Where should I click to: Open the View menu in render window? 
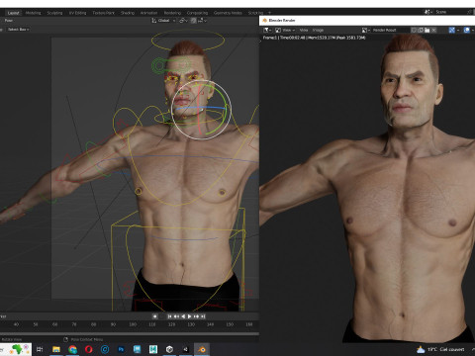[x=304, y=30]
